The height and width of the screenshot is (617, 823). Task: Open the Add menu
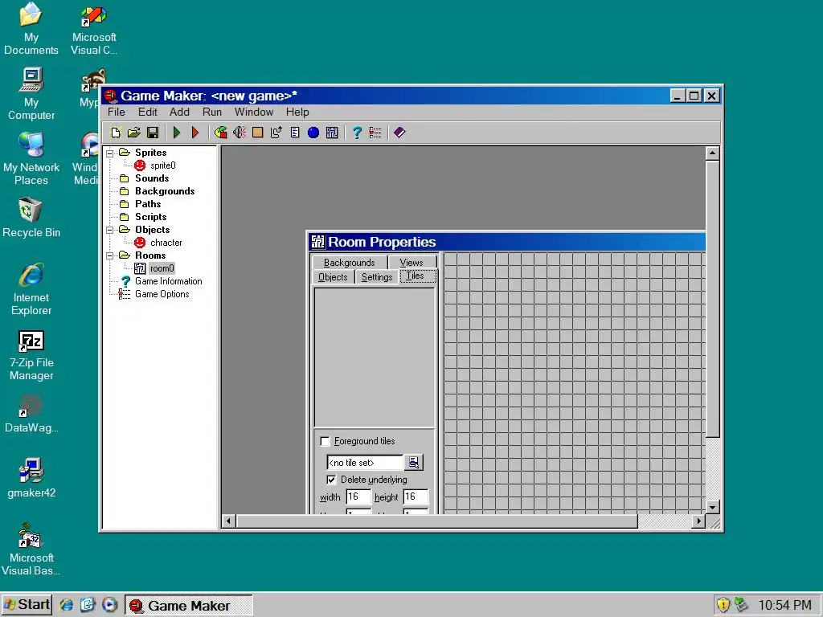pos(179,112)
